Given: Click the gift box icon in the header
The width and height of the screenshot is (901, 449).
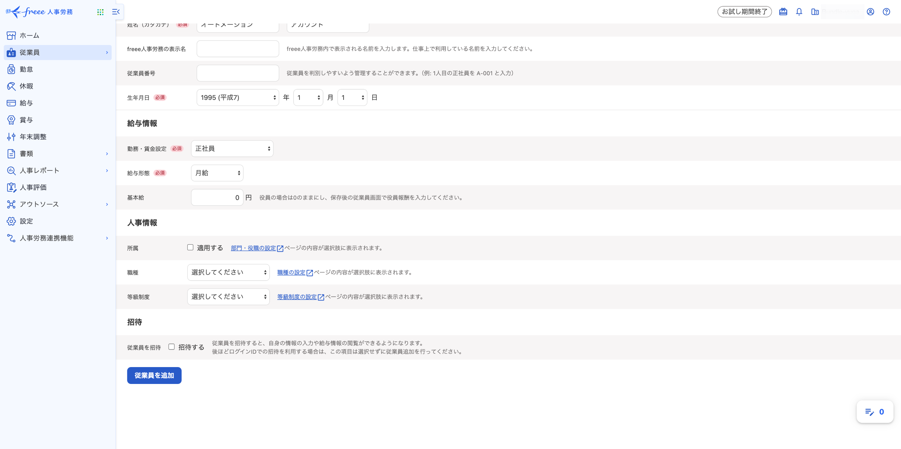Looking at the screenshot, I should coord(783,12).
